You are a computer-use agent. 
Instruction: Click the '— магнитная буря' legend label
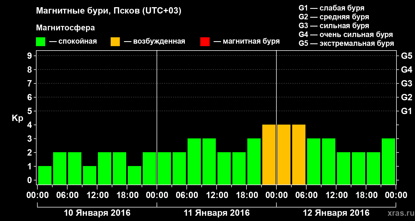(247, 42)
